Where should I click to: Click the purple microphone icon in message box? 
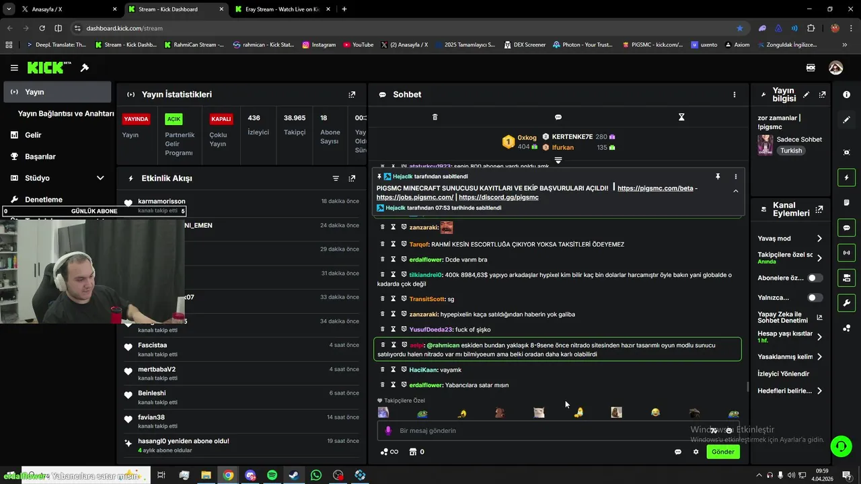(x=388, y=430)
